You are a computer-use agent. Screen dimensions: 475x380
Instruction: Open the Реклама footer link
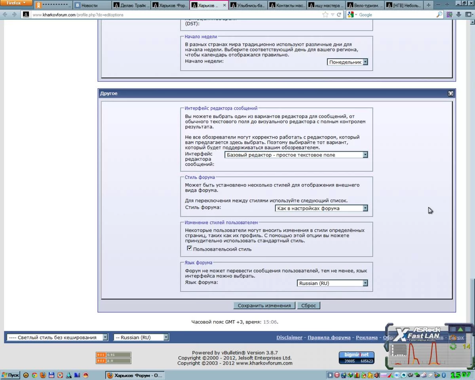[x=367, y=338]
